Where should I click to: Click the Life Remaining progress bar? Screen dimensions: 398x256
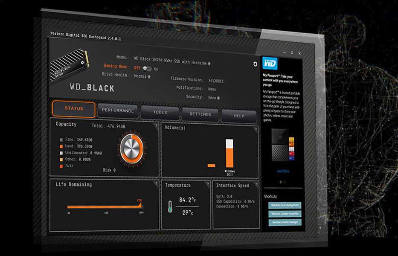pyautogui.click(x=104, y=207)
